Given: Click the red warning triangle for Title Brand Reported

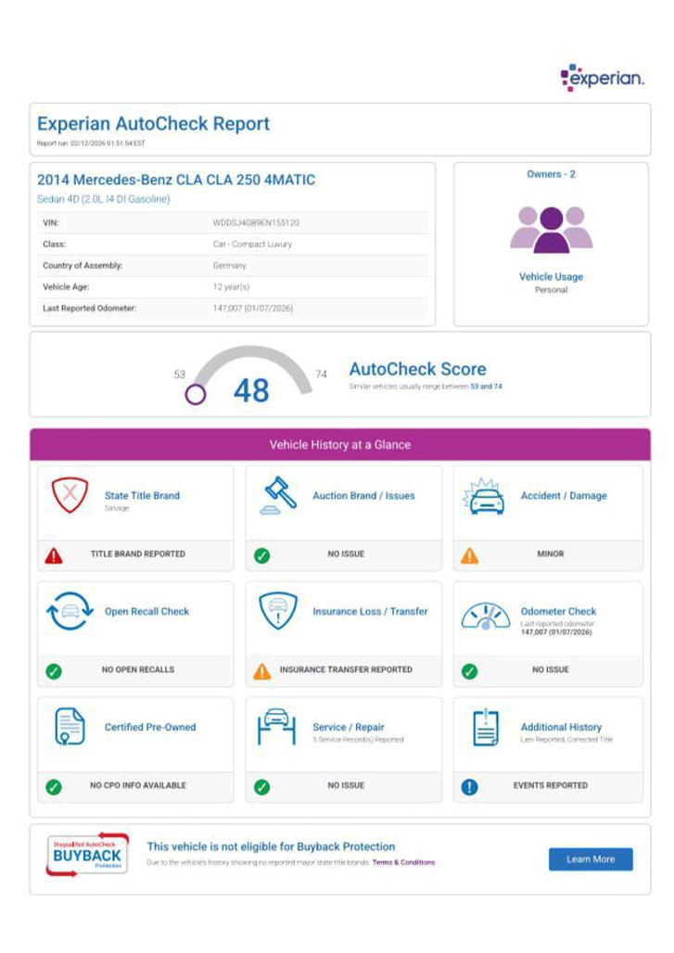Looking at the screenshot, I should pyautogui.click(x=54, y=554).
